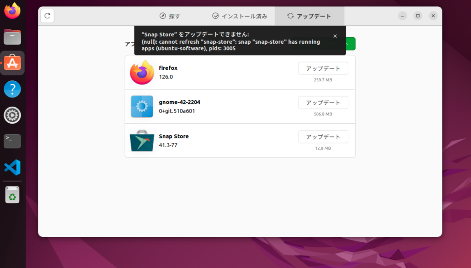Close the Software window
471x268 pixels.
point(433,16)
